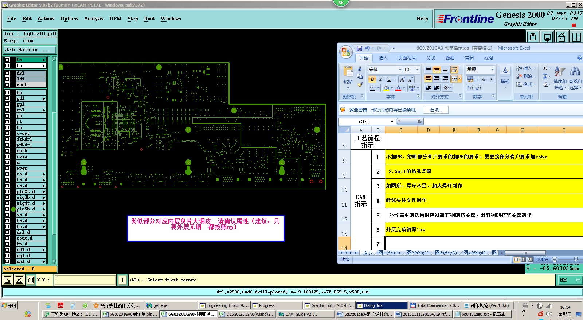Open the font name dropdown in Excel

click(x=400, y=70)
